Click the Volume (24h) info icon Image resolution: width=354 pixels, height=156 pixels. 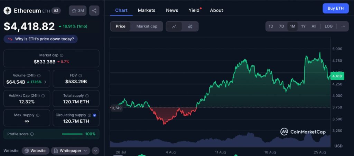point(39,75)
